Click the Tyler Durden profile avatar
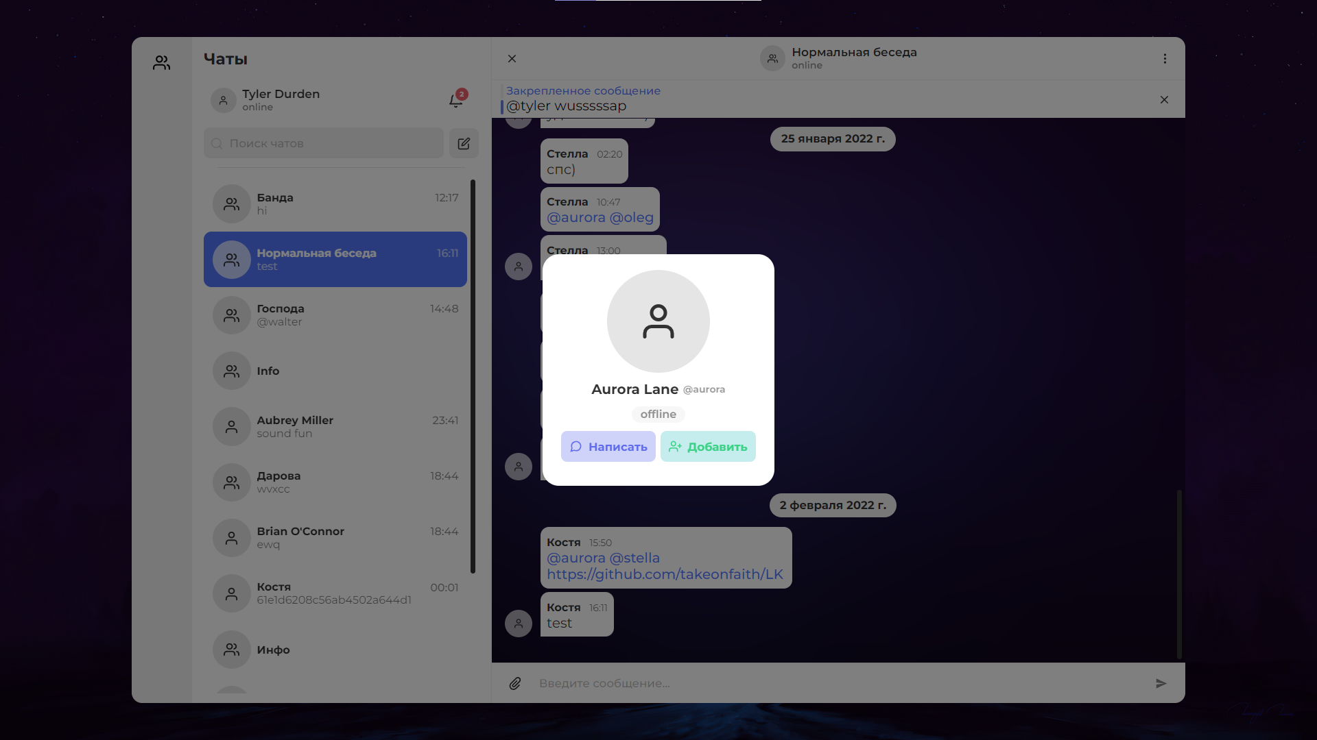 pos(223,100)
